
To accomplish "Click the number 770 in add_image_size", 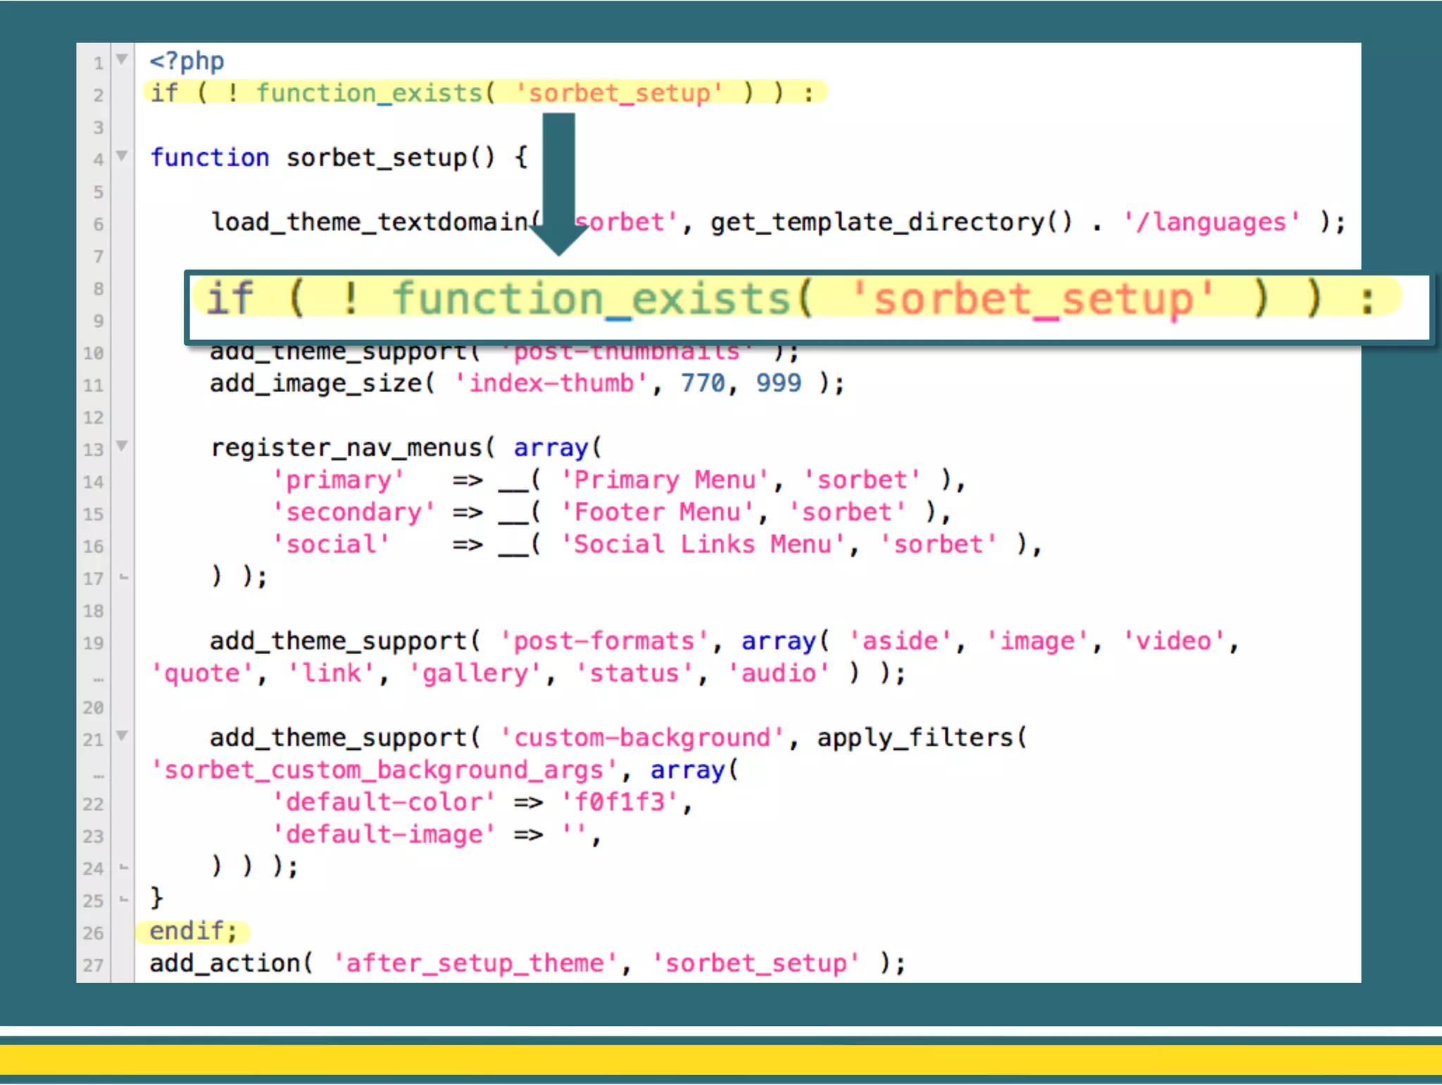I will 702,384.
